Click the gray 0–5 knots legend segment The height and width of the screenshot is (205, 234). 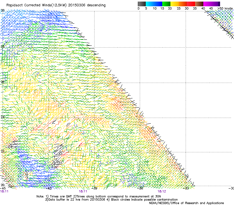142,4
